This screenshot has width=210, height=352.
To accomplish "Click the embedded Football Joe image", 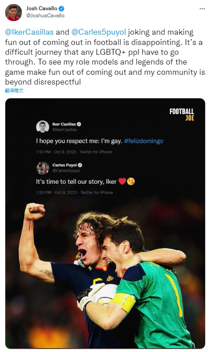I will 105,223.
